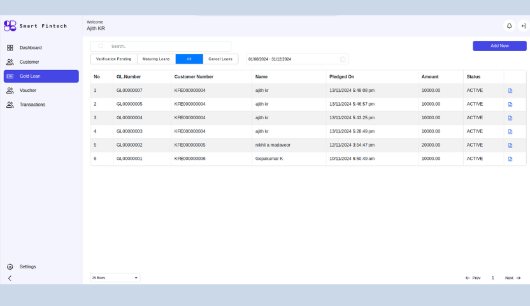Image resolution: width=530 pixels, height=306 pixels.
Task: Open the Transactions menu item
Action: [41, 105]
